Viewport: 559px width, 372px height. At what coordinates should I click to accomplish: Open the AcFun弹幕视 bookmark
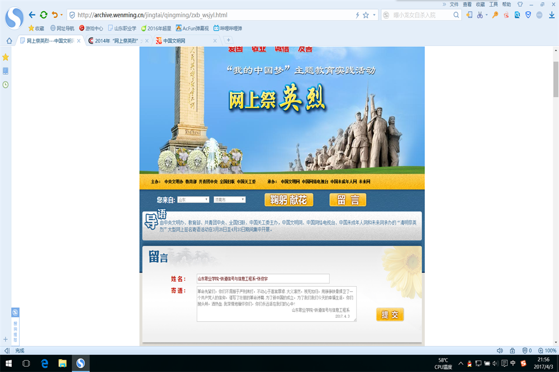[x=192, y=28]
